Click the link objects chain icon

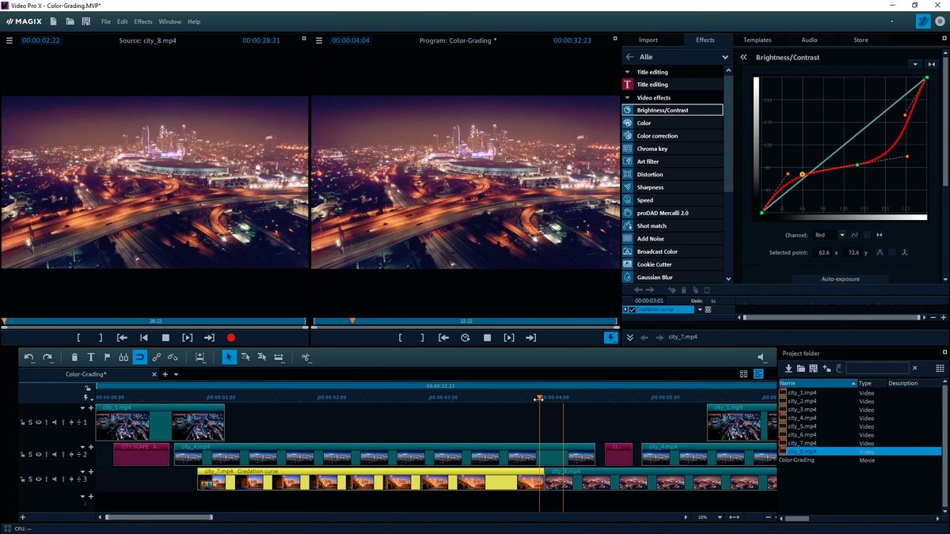(156, 358)
